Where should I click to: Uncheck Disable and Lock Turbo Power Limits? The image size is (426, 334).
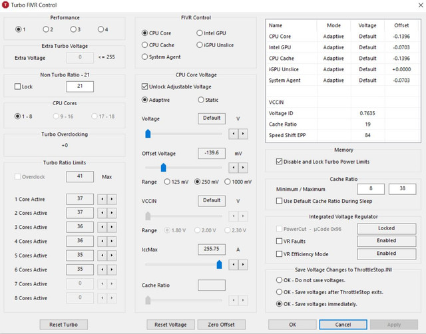(x=279, y=162)
